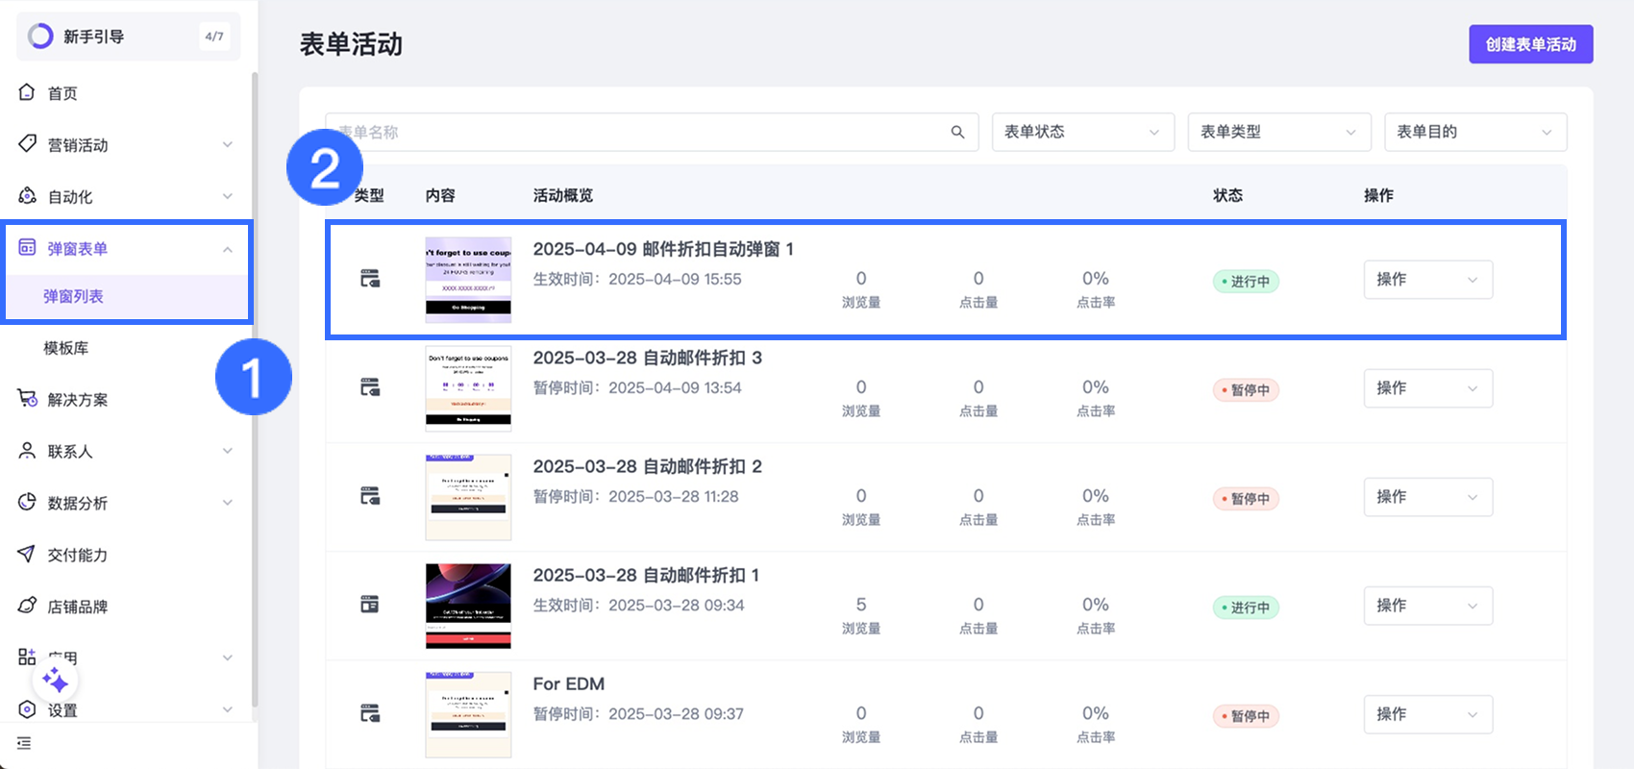Click the sparkle AI assistant floating icon

tap(55, 682)
